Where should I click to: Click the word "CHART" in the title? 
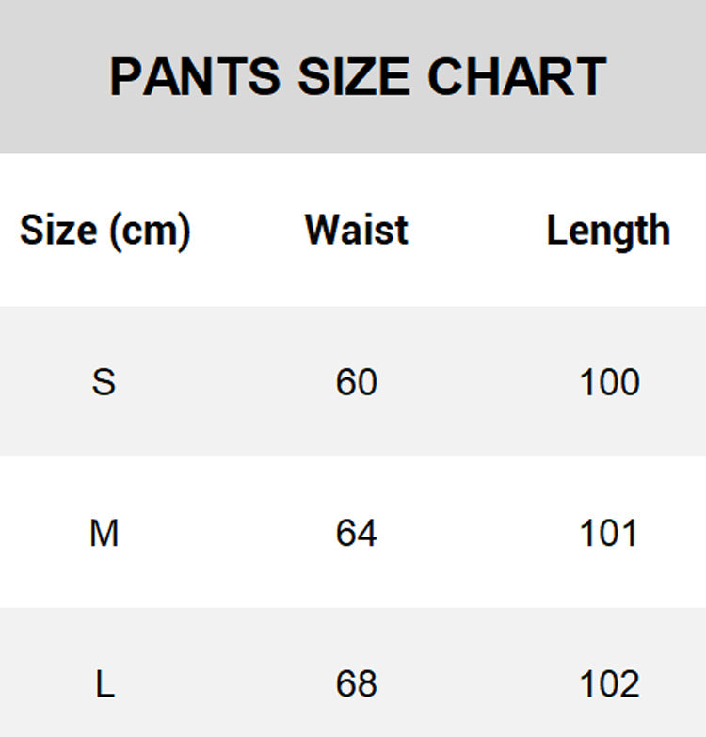517,77
